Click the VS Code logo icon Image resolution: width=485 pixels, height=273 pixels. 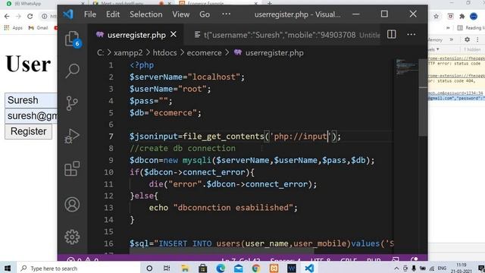(68, 14)
